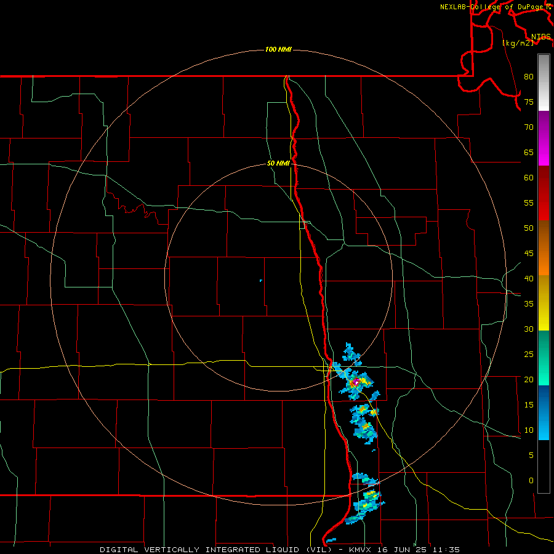Click the "100 NMI" range ring label

(x=278, y=49)
